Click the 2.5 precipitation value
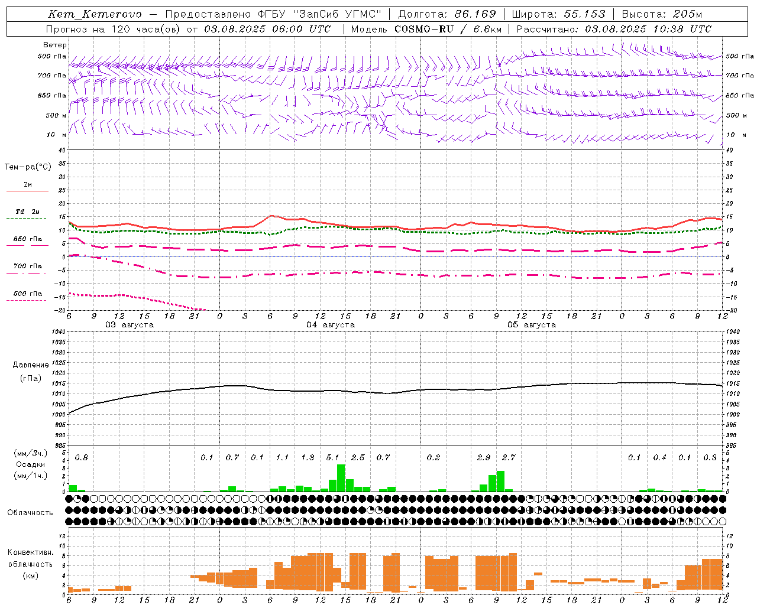This screenshot has width=757, height=605. point(358,458)
